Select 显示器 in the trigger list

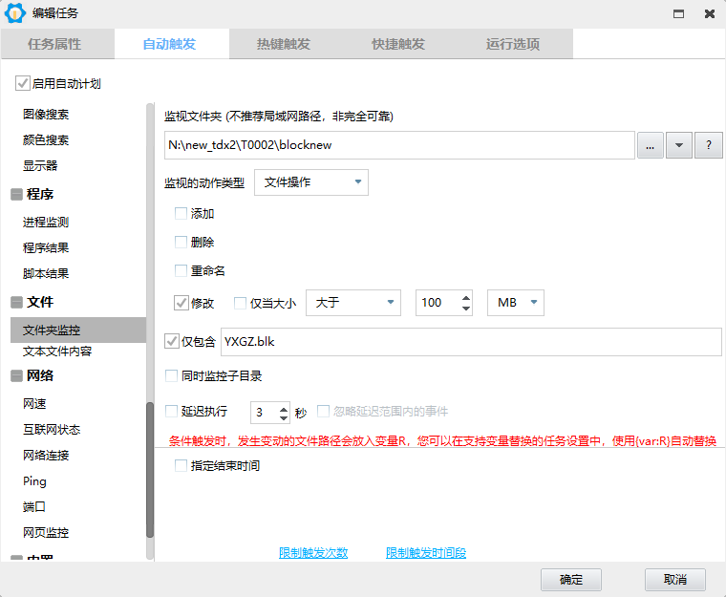coord(40,166)
